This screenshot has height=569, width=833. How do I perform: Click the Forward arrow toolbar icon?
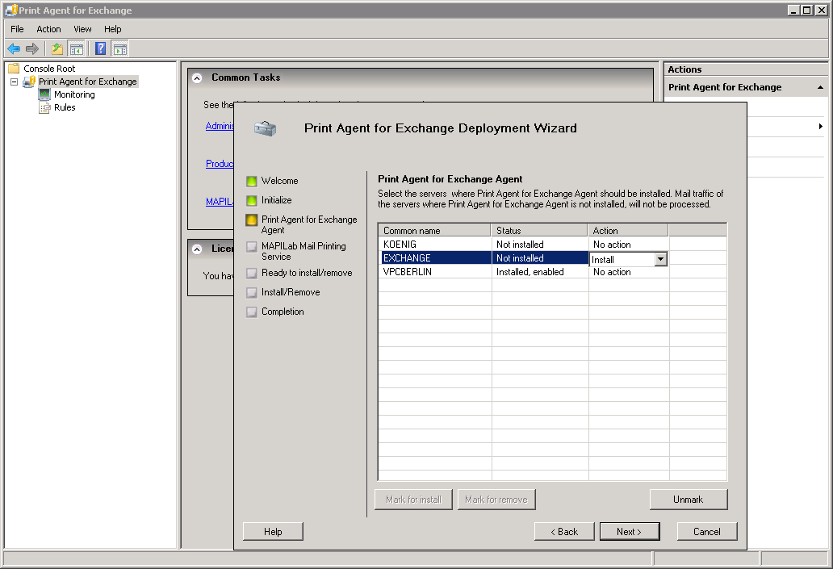click(32, 49)
